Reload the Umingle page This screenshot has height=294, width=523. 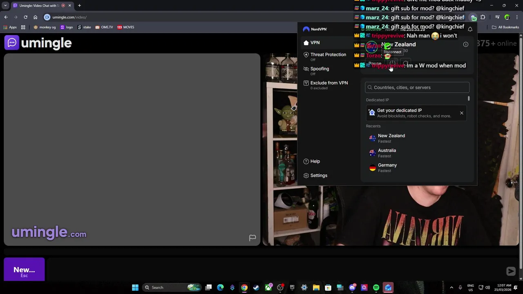coord(25,17)
